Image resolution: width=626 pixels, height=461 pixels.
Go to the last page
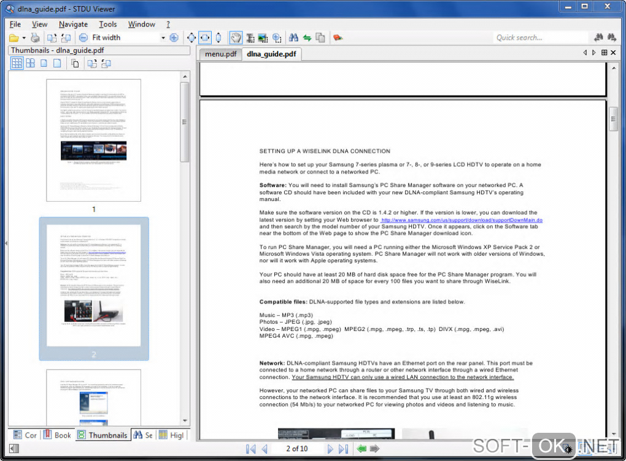[x=343, y=449]
